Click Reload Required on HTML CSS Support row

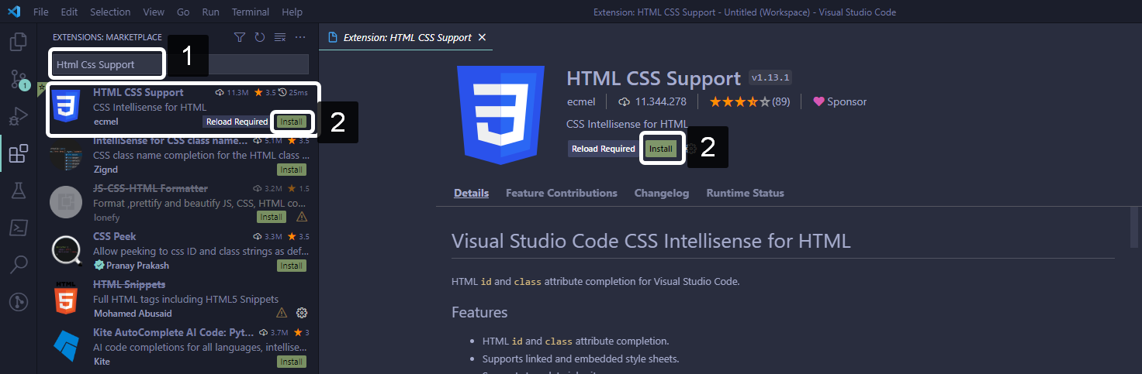[x=237, y=122]
